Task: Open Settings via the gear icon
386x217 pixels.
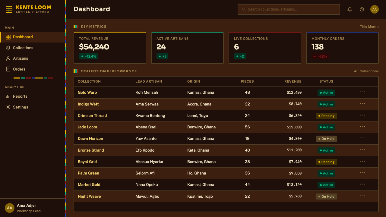Action: pyautogui.click(x=8, y=107)
